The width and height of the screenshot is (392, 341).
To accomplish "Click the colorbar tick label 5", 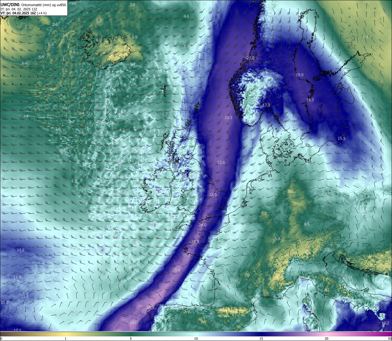I will (x=131, y=339).
